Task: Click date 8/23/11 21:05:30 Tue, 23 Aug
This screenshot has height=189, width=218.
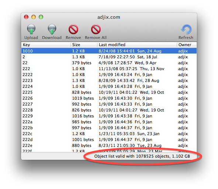Action: point(130,145)
